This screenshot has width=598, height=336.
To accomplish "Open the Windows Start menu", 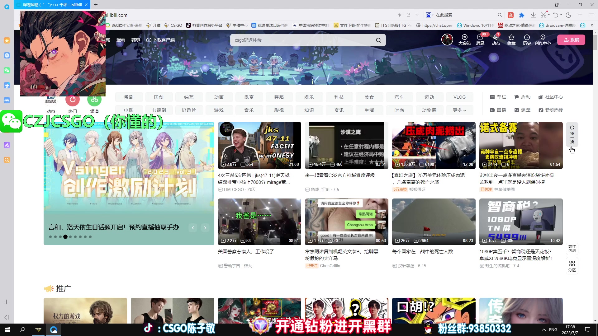I will (7, 330).
